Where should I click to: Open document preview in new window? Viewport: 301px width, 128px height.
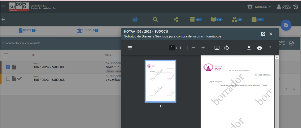tap(263, 34)
